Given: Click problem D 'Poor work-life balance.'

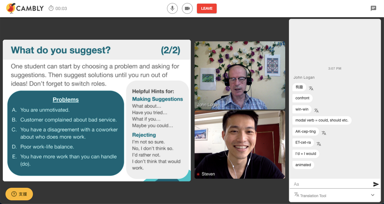Looking at the screenshot, I should [47, 147].
